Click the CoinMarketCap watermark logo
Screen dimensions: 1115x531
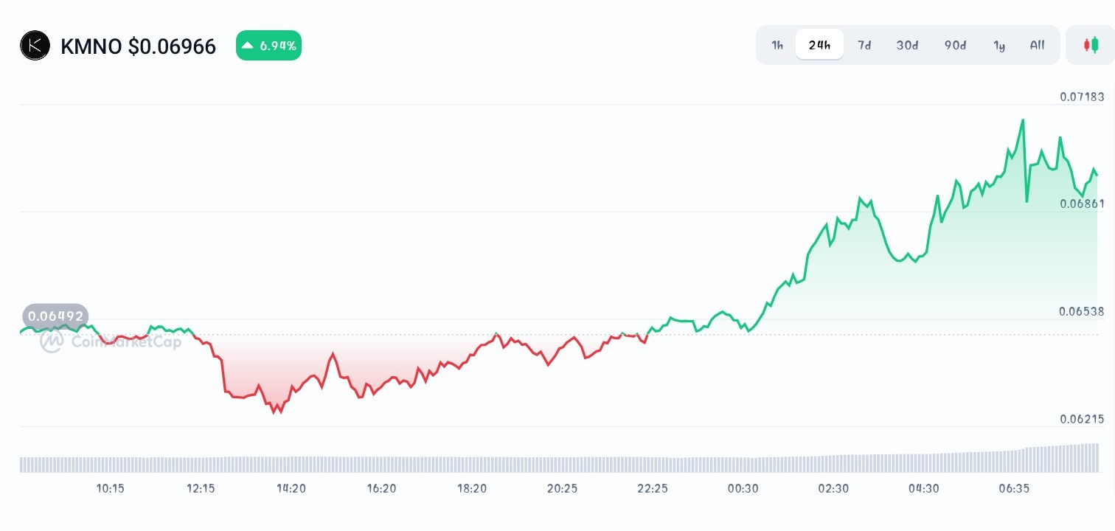(52, 341)
